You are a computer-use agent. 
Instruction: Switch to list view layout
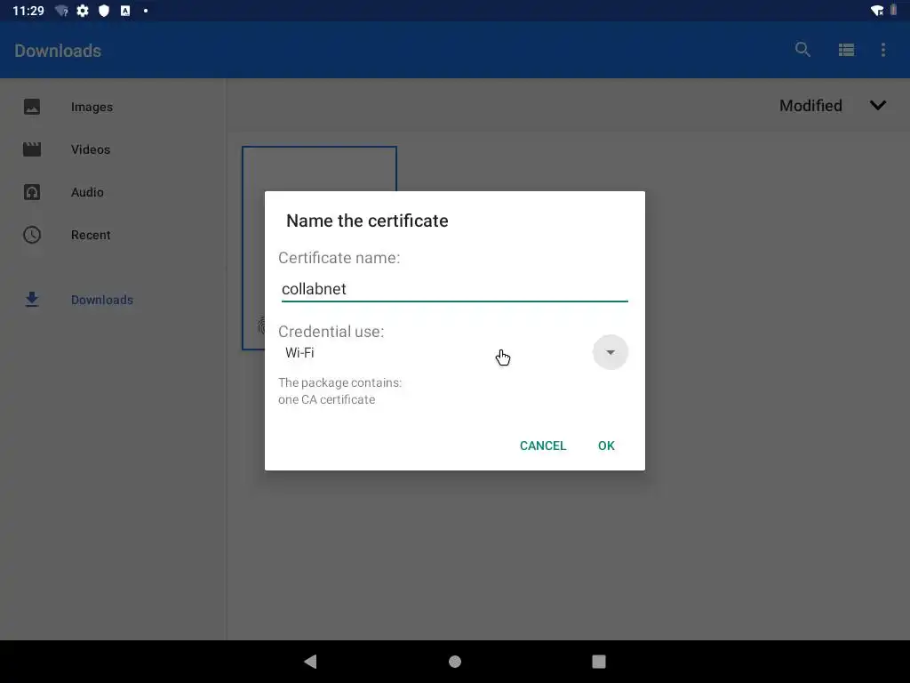846,50
